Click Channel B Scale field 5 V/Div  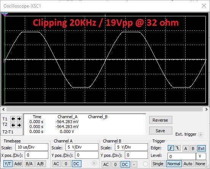[131, 147]
